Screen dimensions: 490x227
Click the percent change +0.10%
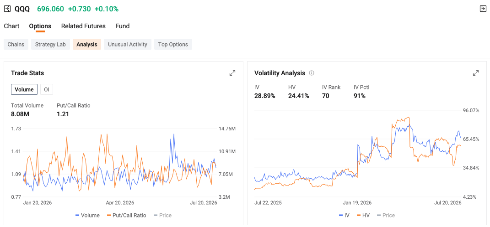107,9
